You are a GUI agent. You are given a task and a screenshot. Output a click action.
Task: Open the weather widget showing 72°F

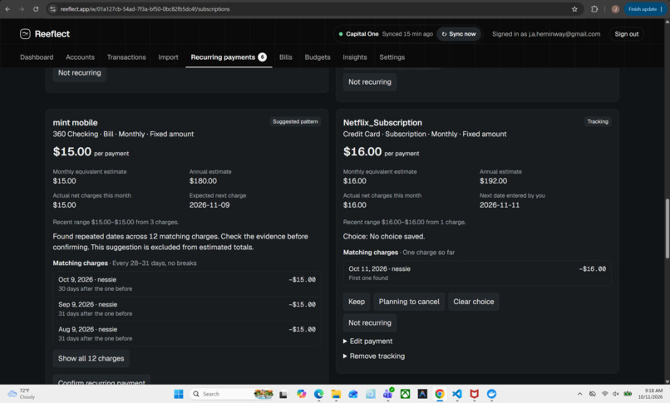[x=22, y=394]
